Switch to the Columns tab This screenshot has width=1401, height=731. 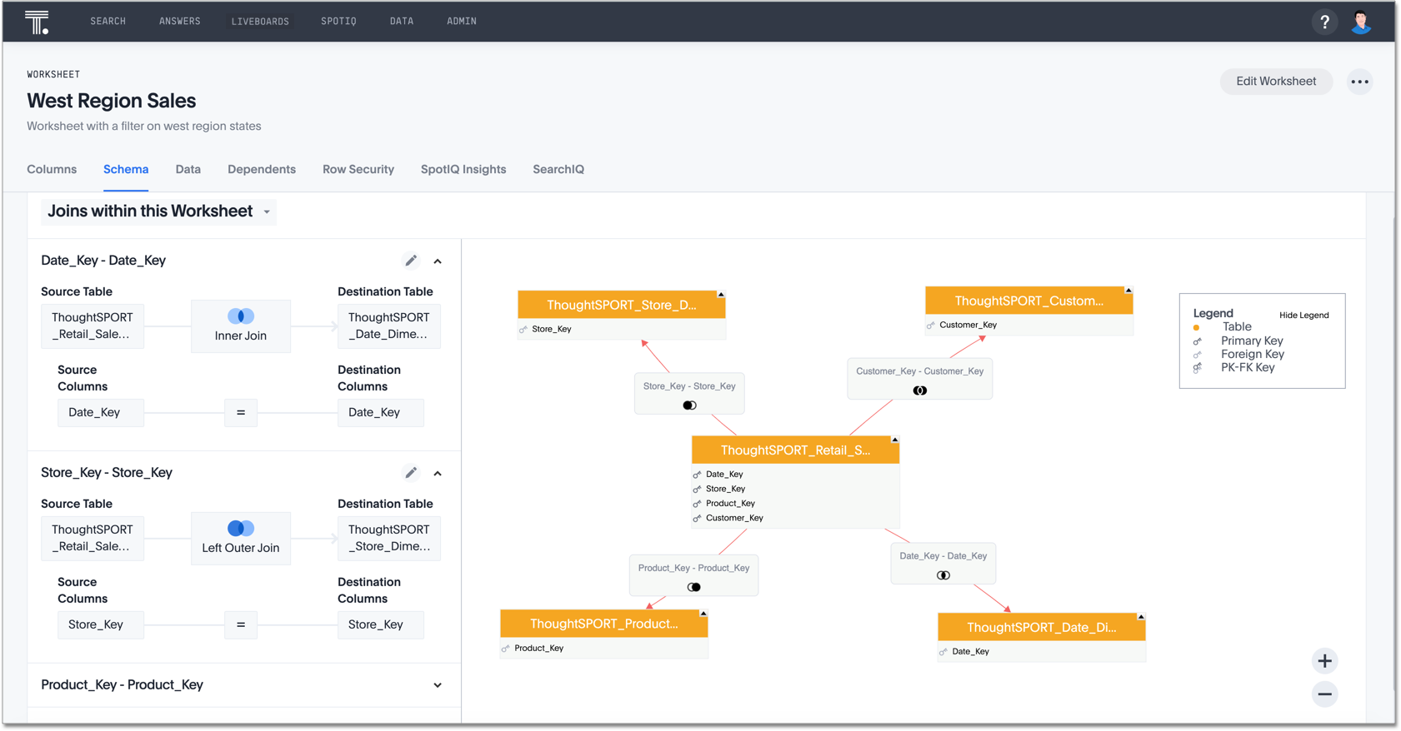pos(52,169)
